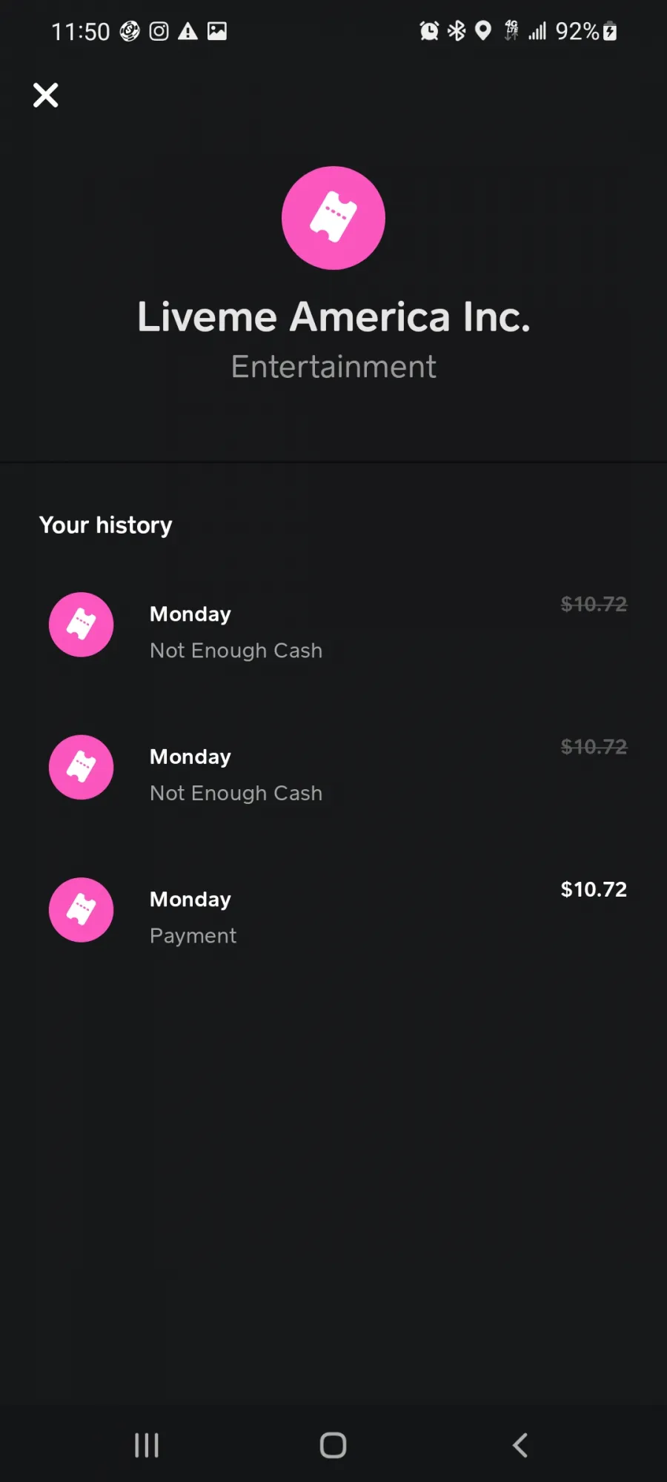This screenshot has width=667, height=1482.
Task: Tap the Liveme America Inc. title
Action: tap(333, 317)
